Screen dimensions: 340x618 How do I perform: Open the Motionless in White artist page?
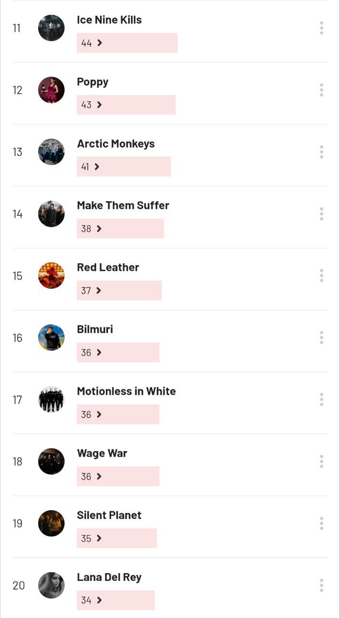pyautogui.click(x=126, y=391)
